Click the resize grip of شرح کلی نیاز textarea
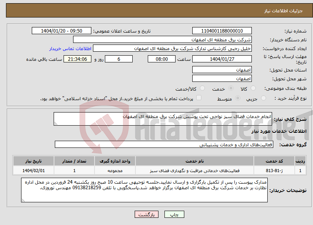 (56, 124)
